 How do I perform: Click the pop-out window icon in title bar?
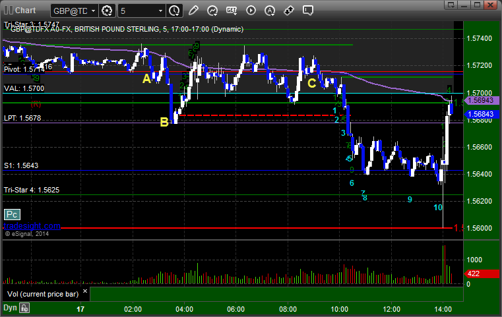tap(451, 5)
